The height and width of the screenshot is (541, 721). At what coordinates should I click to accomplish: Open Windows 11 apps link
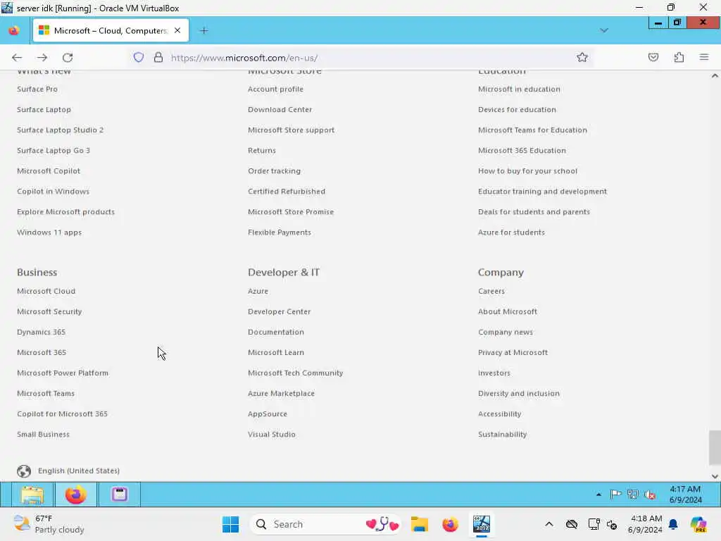tap(49, 232)
